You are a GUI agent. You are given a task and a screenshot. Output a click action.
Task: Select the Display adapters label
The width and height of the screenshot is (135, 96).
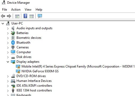28,62
